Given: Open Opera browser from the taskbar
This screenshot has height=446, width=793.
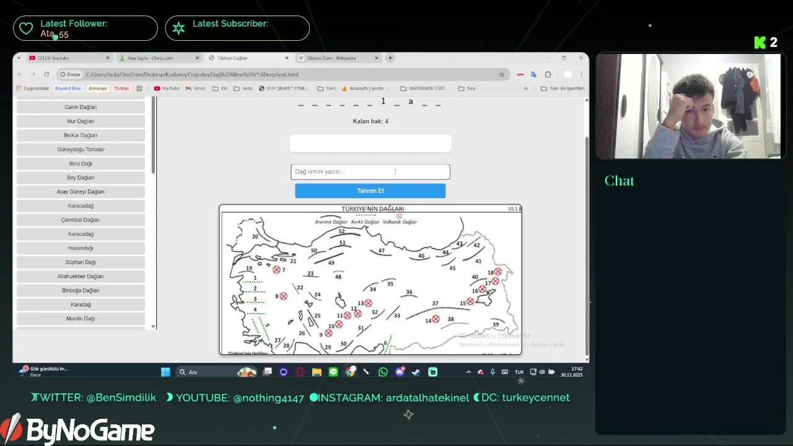Looking at the screenshot, I should pyautogui.click(x=300, y=372).
